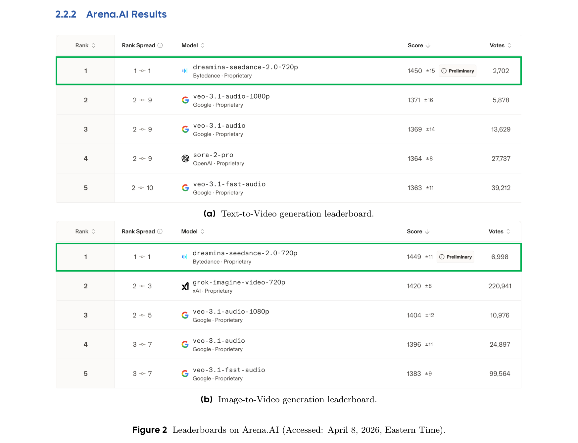Click Bytedance logo in Text-to-Video rank 1 row

pos(185,71)
